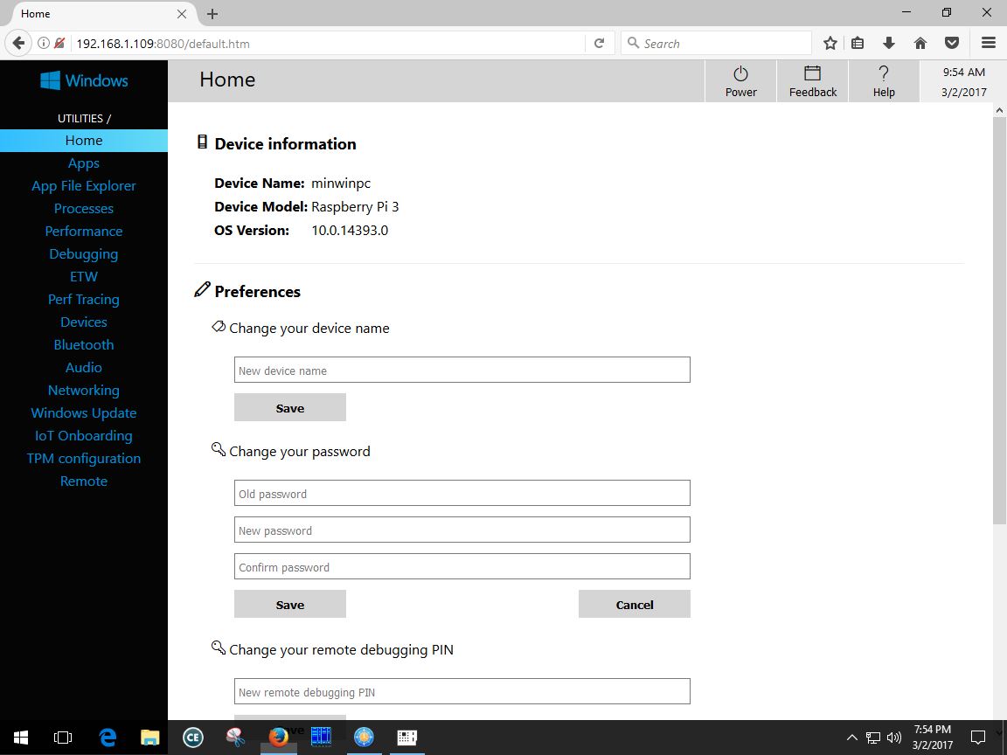The image size is (1007, 755).
Task: Show bookmarks list icon in Firefox toolbar
Action: [x=858, y=43]
